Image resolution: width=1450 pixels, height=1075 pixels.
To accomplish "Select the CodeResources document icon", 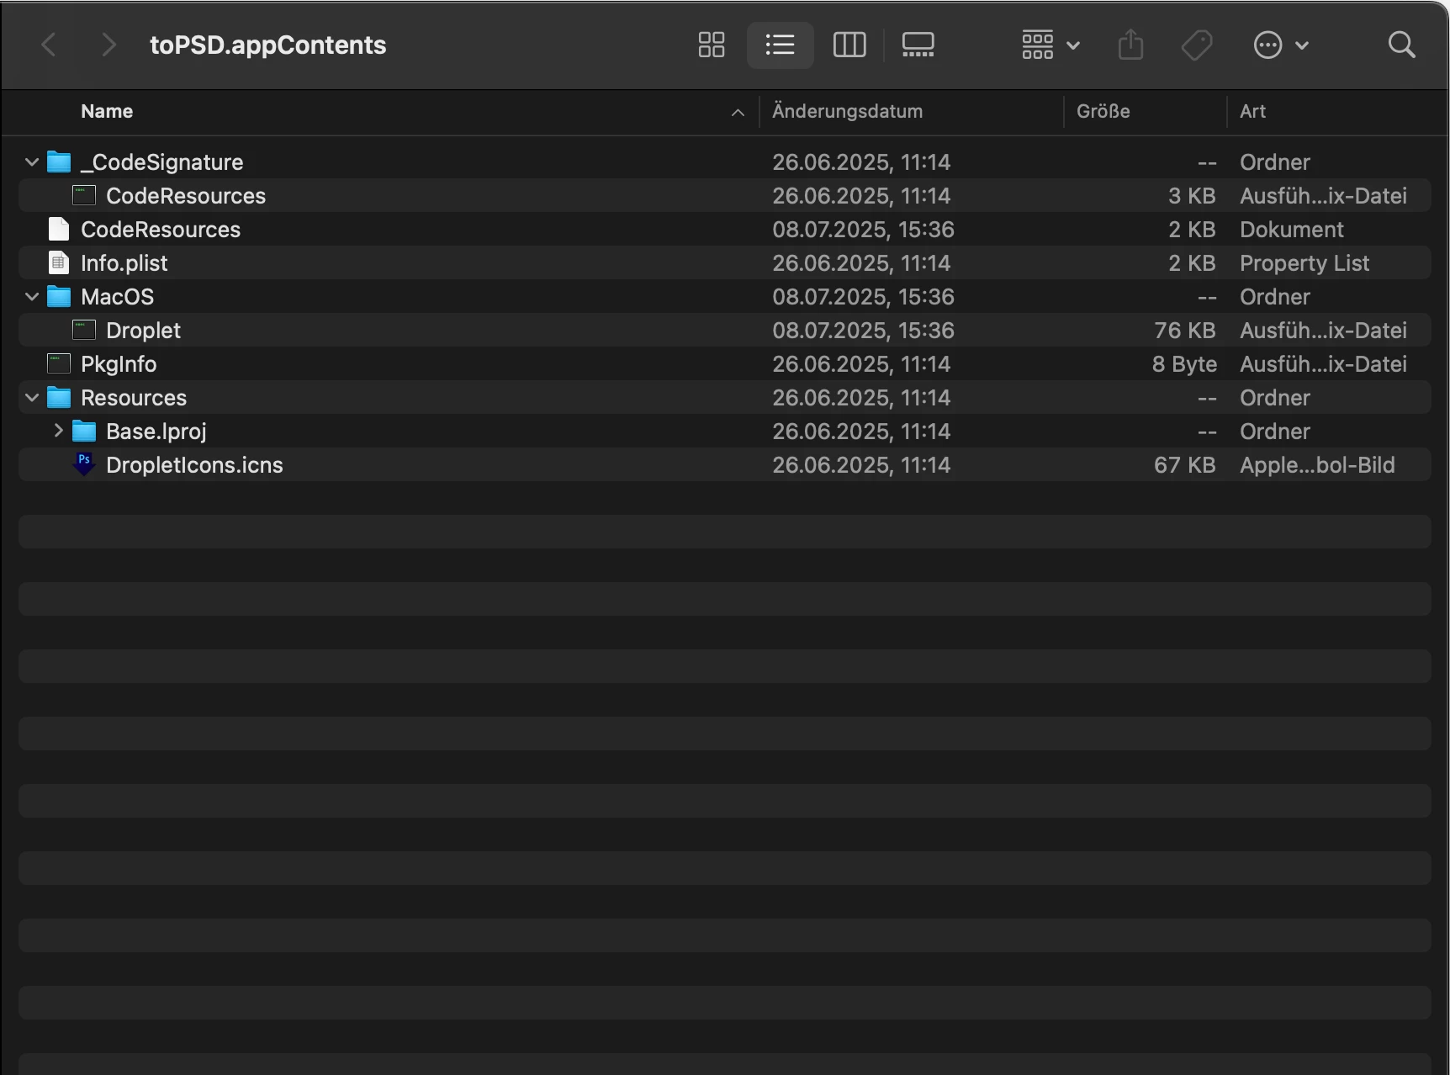I will coord(59,229).
